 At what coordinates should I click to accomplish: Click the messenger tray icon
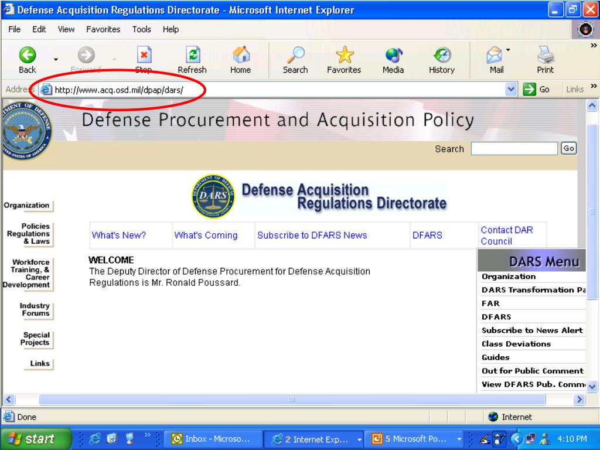tap(544, 439)
